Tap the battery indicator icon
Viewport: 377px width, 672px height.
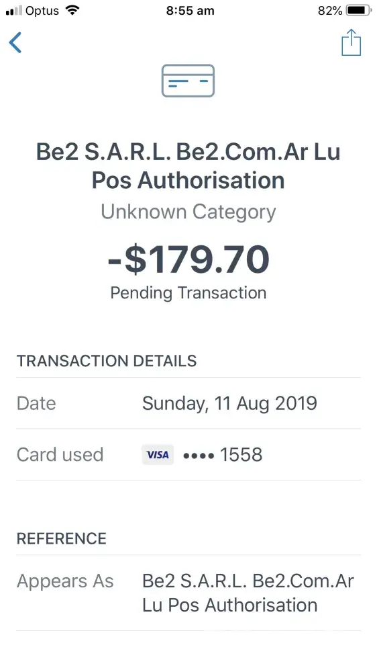click(359, 11)
